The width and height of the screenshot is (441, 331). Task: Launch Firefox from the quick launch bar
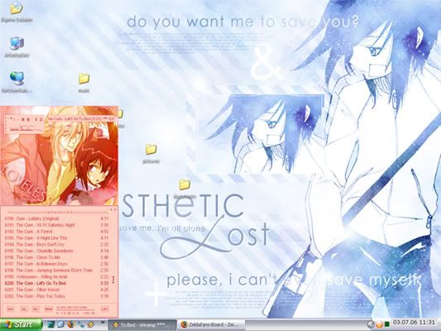click(x=71, y=324)
